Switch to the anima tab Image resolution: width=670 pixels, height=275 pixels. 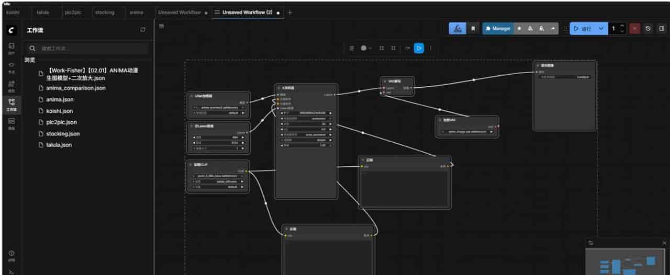pos(137,12)
